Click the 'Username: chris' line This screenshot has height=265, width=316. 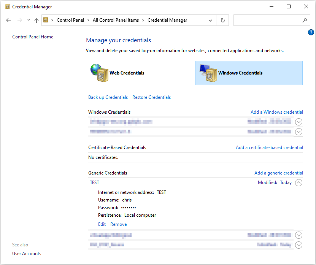[x=115, y=200]
